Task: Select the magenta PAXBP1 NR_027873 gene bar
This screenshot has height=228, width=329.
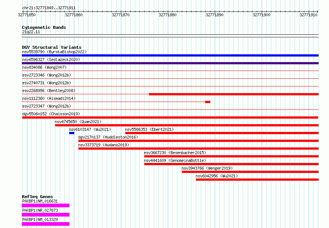Action: [45, 215]
